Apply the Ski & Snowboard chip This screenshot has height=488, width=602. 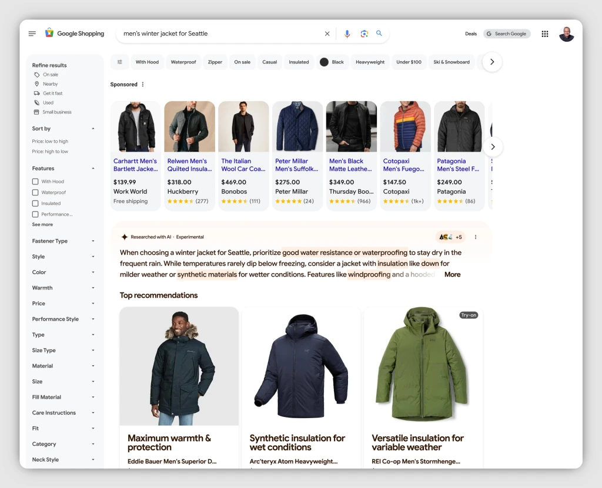(451, 62)
